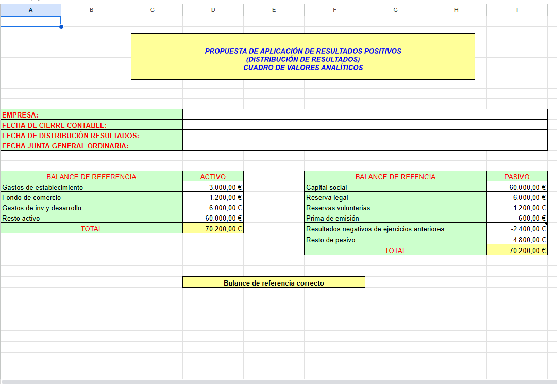This screenshot has height=384, width=557.
Task: Select the FECHA DE CIERRE CONTABLE value field
Action: (x=365, y=125)
